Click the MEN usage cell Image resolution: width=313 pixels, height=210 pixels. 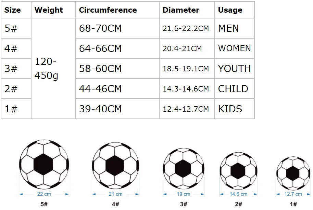point(228,28)
